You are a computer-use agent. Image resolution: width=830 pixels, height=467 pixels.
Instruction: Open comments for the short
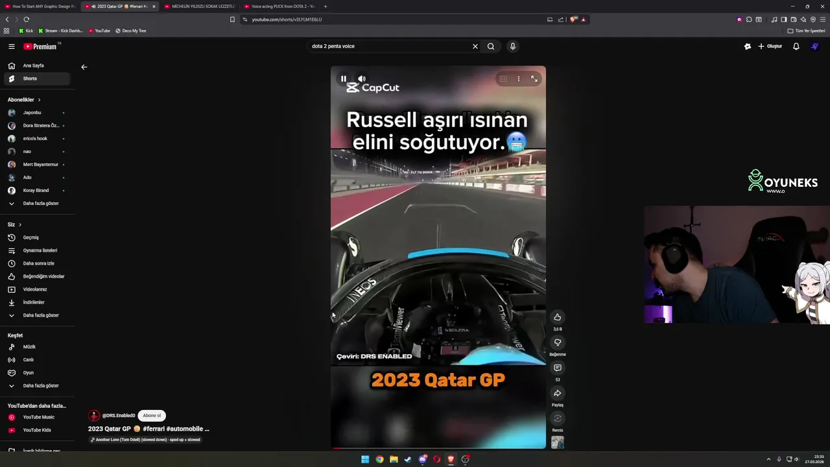point(558,368)
